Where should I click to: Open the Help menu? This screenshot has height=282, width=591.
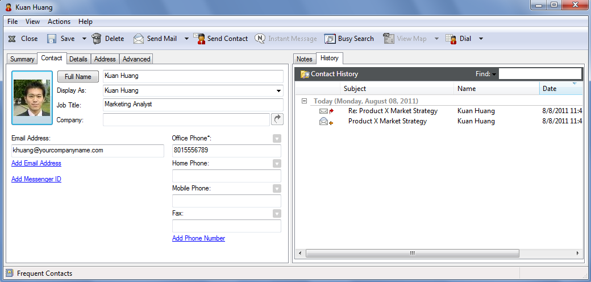[86, 22]
